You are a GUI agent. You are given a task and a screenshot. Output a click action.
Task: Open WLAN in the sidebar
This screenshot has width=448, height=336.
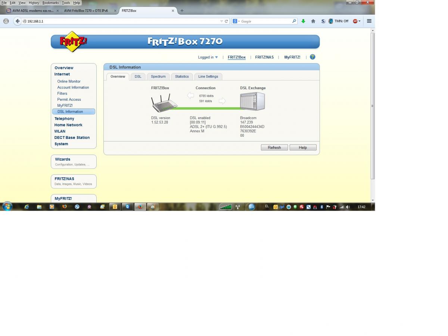60,131
